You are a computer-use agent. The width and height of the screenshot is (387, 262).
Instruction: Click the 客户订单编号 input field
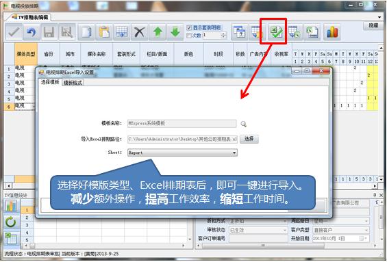(258, 239)
